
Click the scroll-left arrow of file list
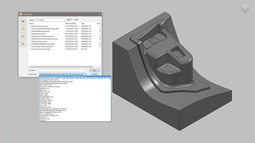point(30,67)
